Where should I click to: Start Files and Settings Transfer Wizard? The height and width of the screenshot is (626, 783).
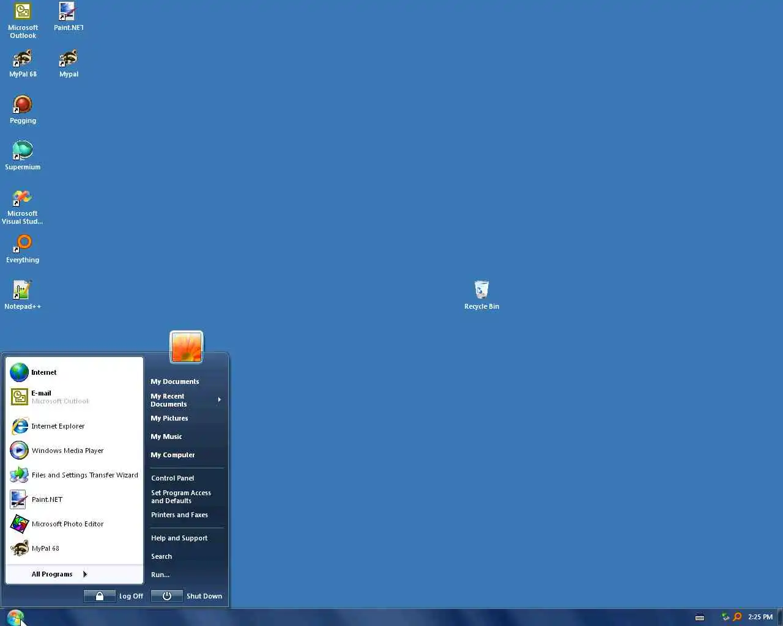(x=75, y=475)
